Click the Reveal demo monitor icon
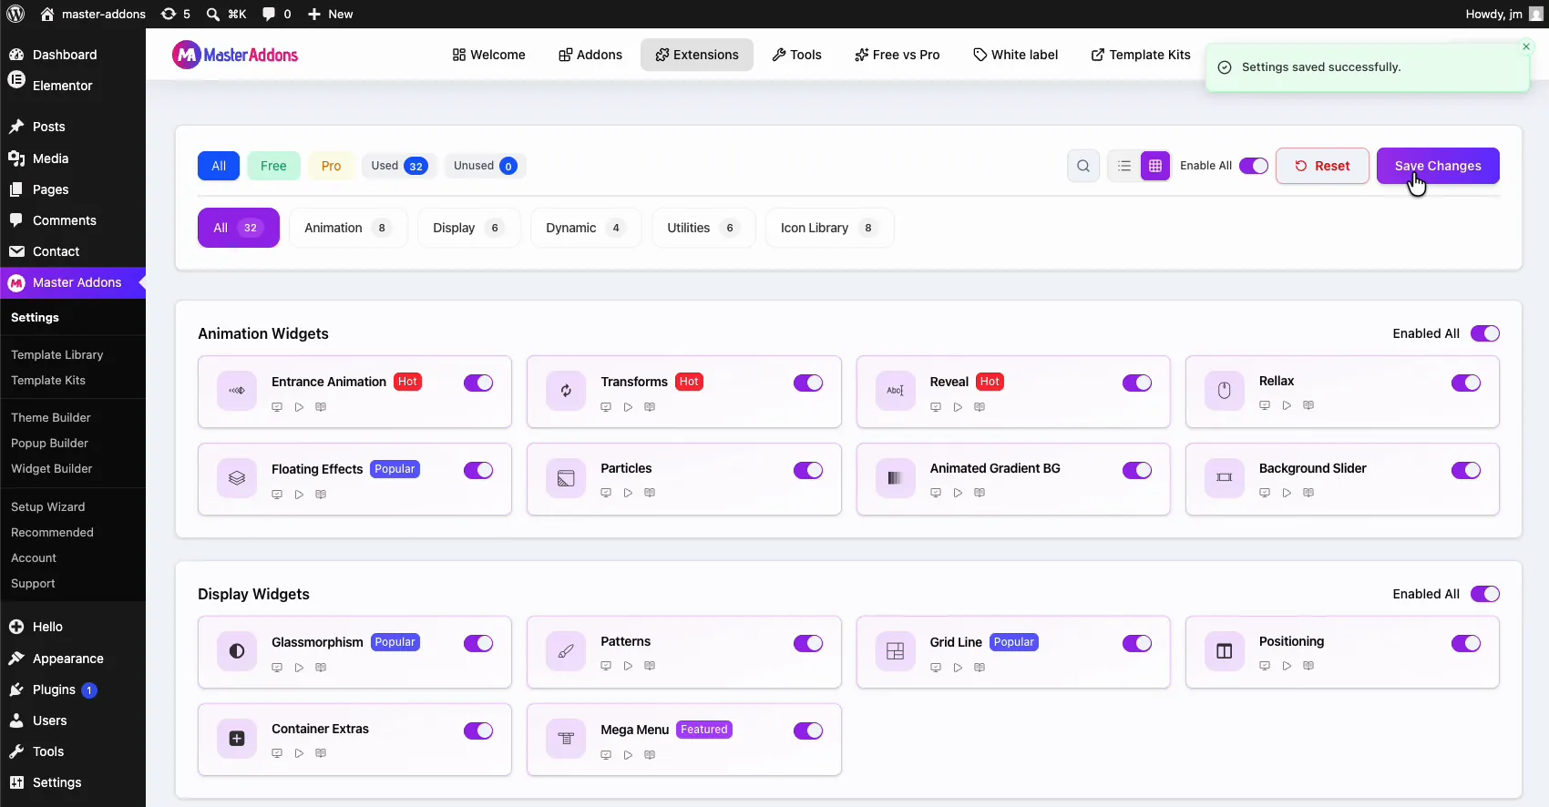This screenshot has width=1549, height=807. pos(936,407)
